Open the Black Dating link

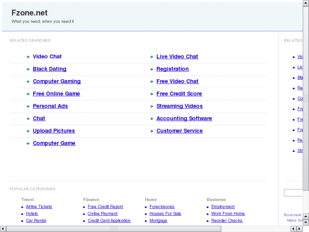49,69
